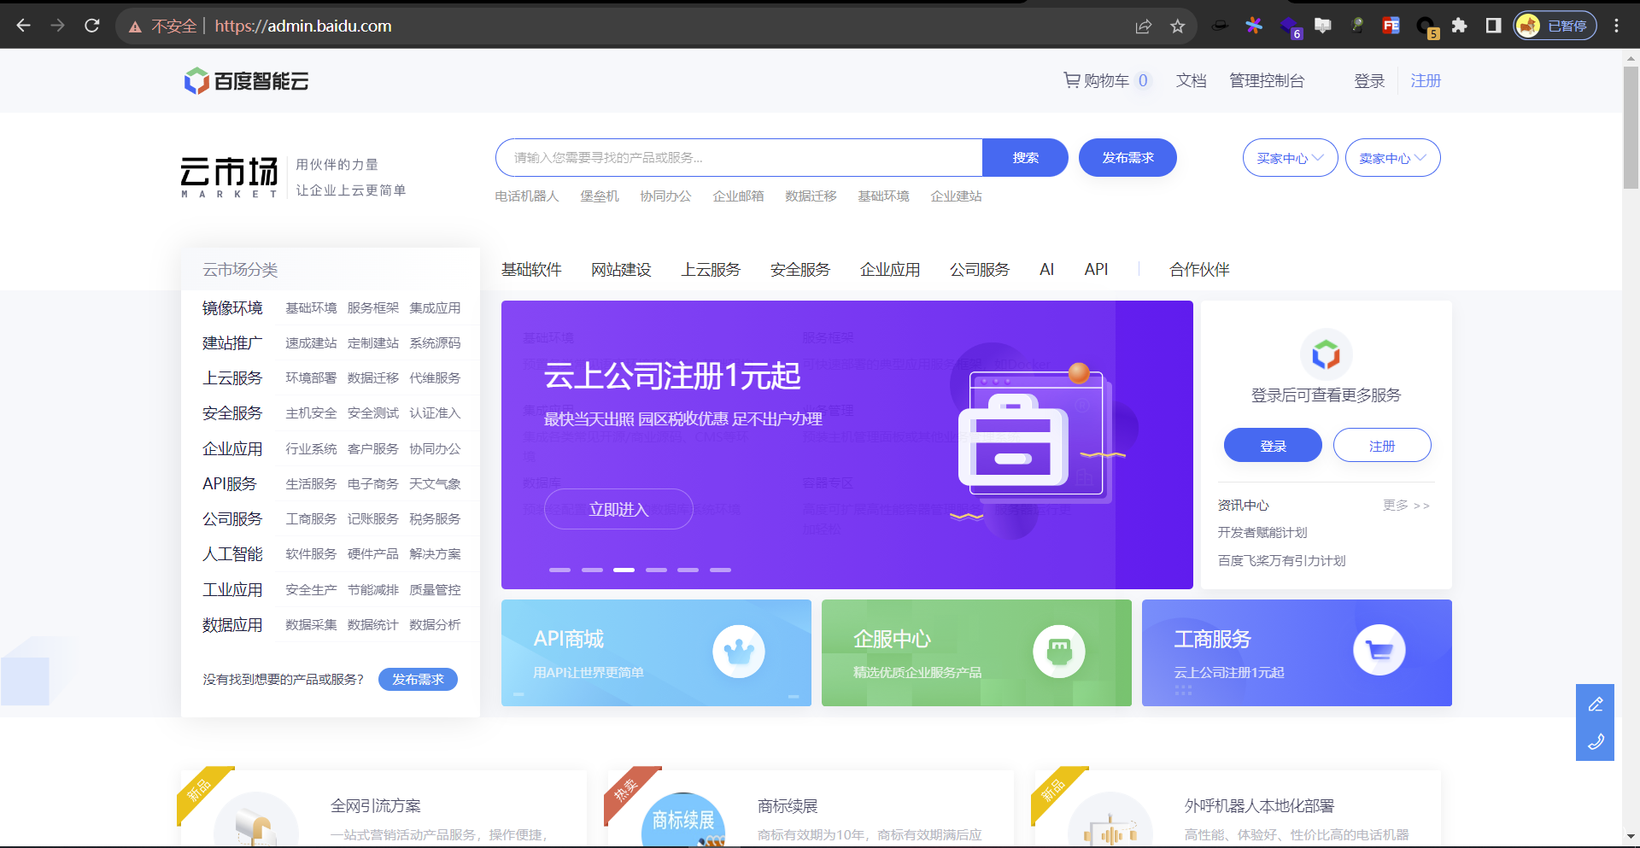
Task: Click the phone contact floating icon
Action: point(1595,741)
